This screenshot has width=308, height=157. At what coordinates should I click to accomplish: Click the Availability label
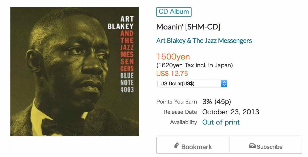click(183, 122)
